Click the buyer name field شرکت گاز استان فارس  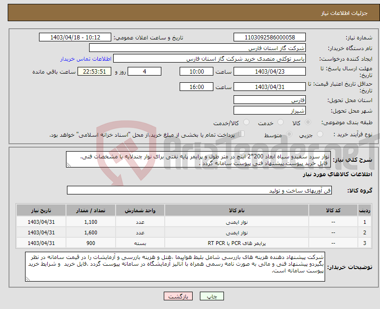coord(197,48)
